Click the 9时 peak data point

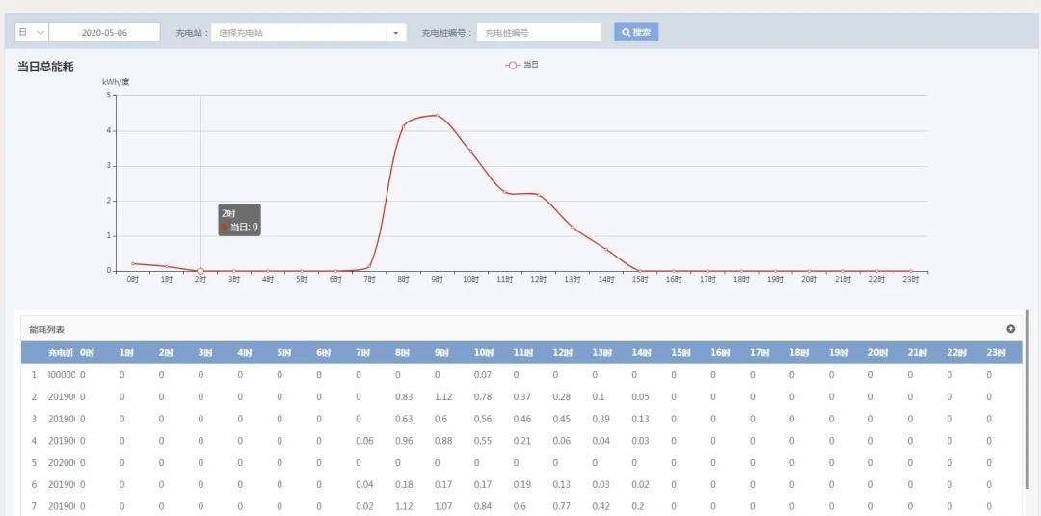point(437,116)
